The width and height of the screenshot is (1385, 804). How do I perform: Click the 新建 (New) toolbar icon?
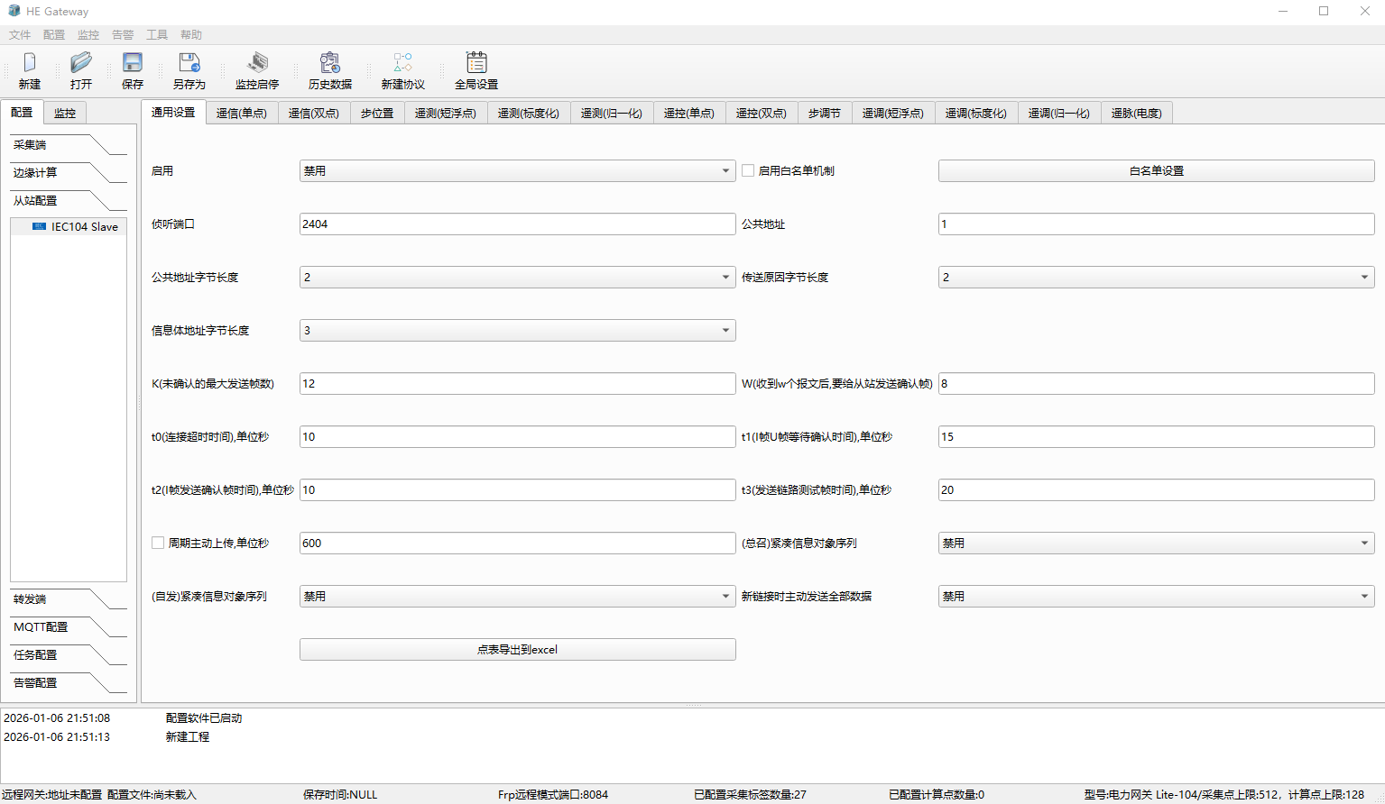tap(30, 63)
